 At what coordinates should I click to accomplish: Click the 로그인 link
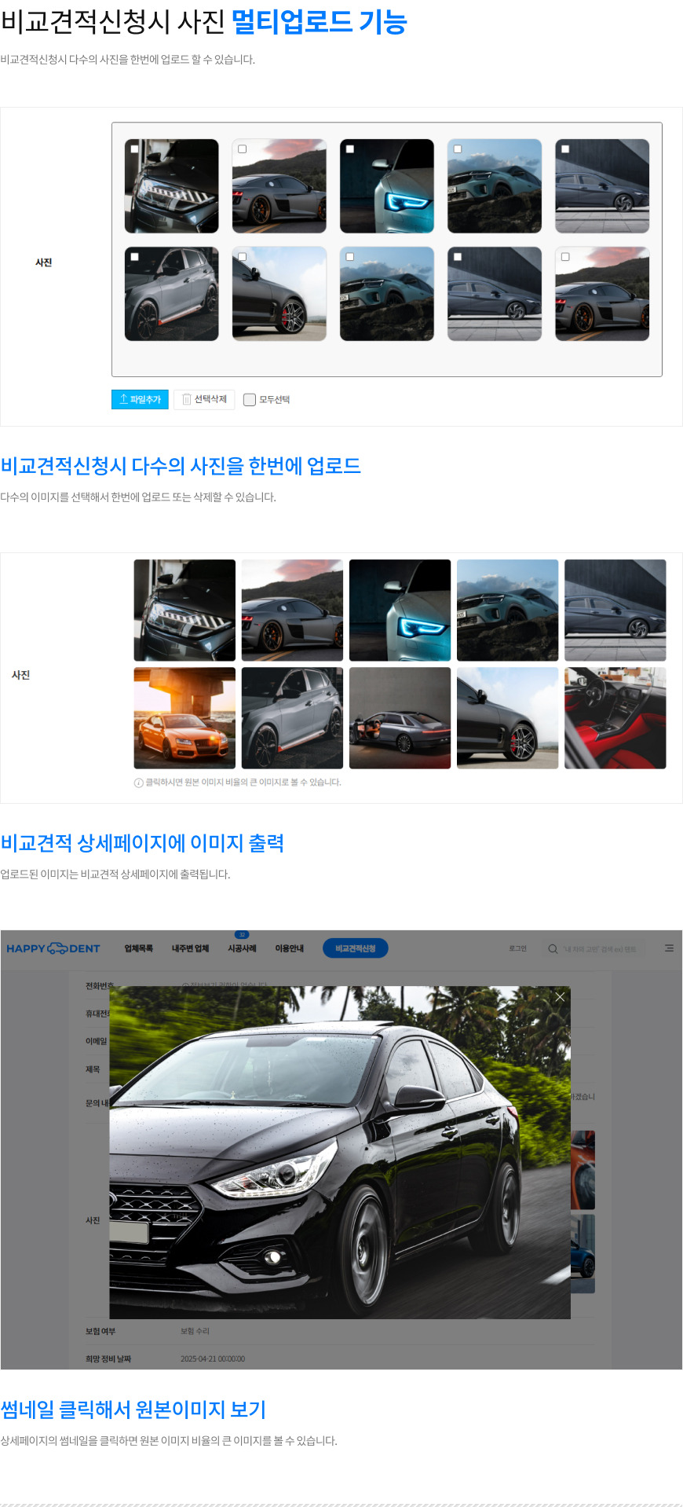pos(518,948)
